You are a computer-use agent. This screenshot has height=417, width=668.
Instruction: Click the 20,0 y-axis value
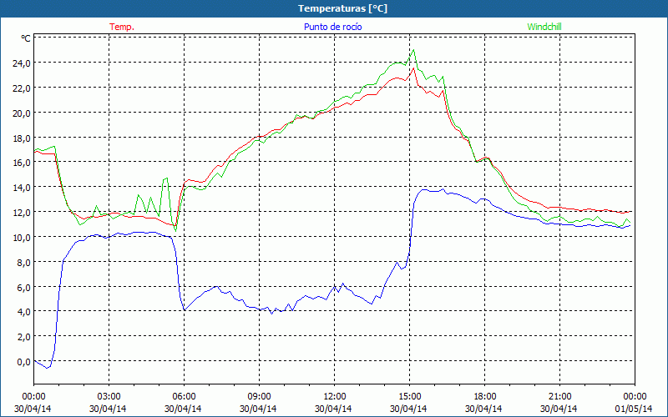(x=22, y=113)
